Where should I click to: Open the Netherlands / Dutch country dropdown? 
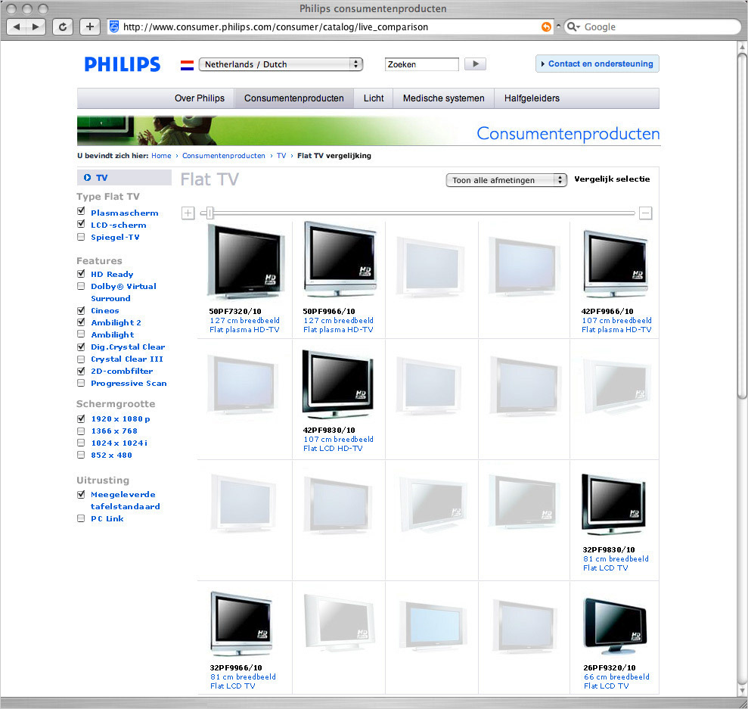281,64
